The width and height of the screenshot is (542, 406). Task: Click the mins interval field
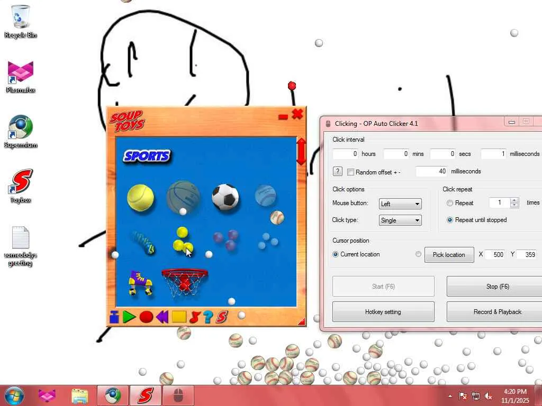(x=396, y=154)
